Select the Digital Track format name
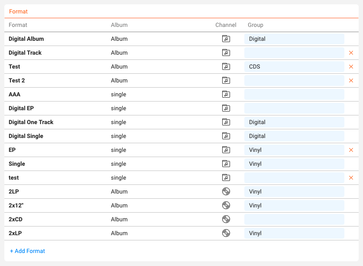This screenshot has height=266, width=363. click(x=25, y=53)
